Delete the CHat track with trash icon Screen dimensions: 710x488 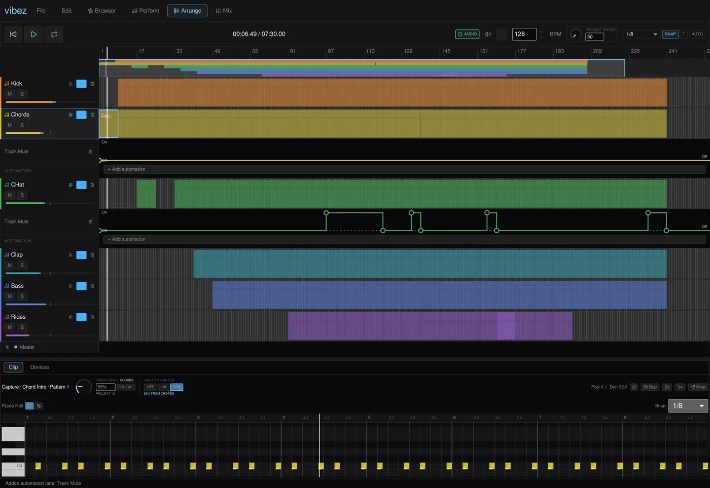tap(92, 185)
